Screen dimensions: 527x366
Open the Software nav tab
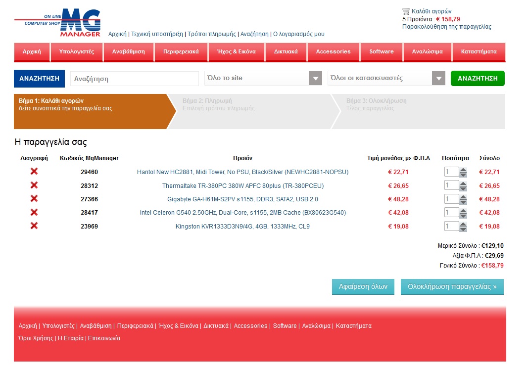pos(382,52)
